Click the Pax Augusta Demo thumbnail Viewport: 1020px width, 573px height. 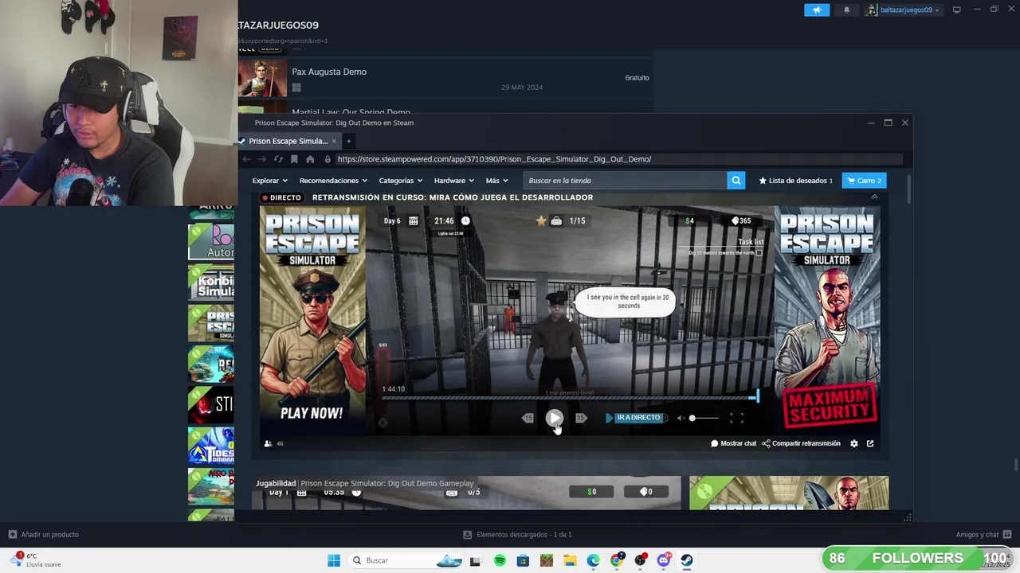[262, 78]
